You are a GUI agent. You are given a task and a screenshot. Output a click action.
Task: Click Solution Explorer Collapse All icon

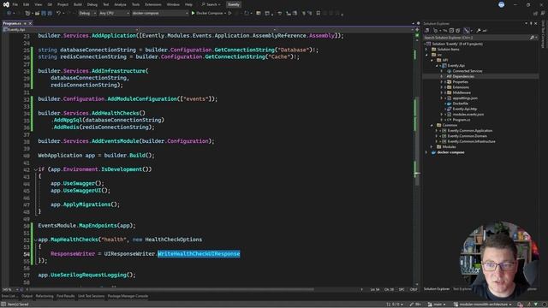(451, 31)
